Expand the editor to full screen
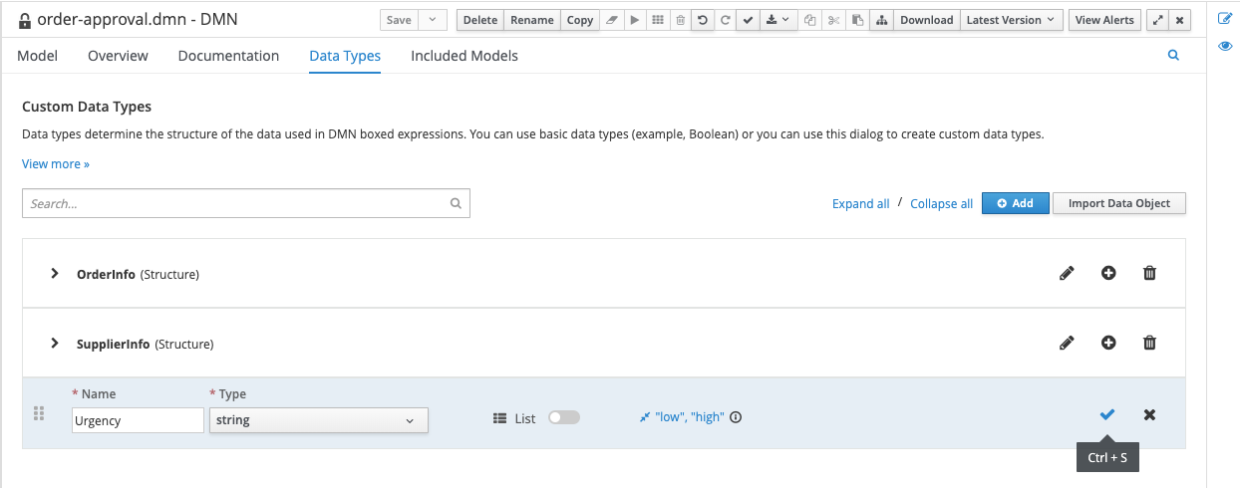 pyautogui.click(x=1157, y=20)
